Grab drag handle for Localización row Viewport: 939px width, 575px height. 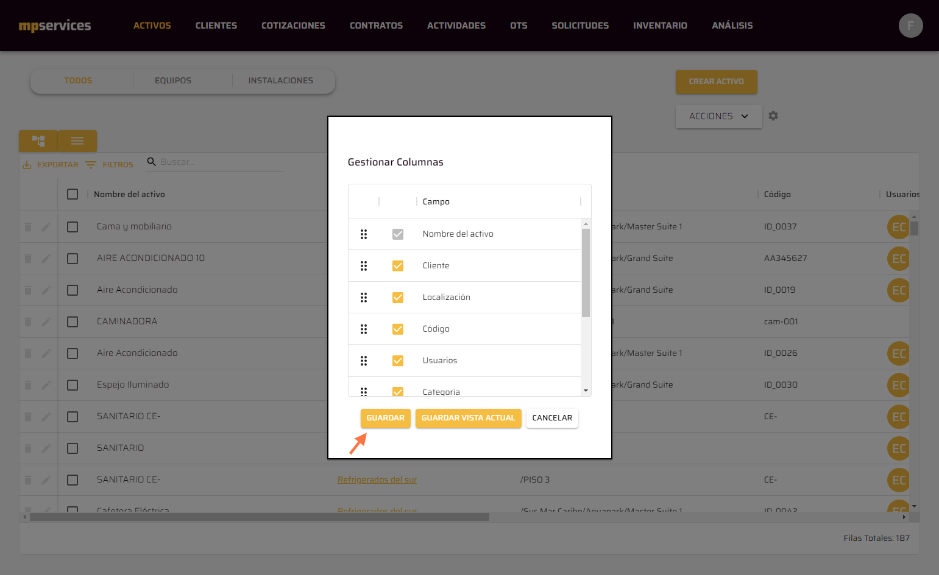tap(364, 298)
